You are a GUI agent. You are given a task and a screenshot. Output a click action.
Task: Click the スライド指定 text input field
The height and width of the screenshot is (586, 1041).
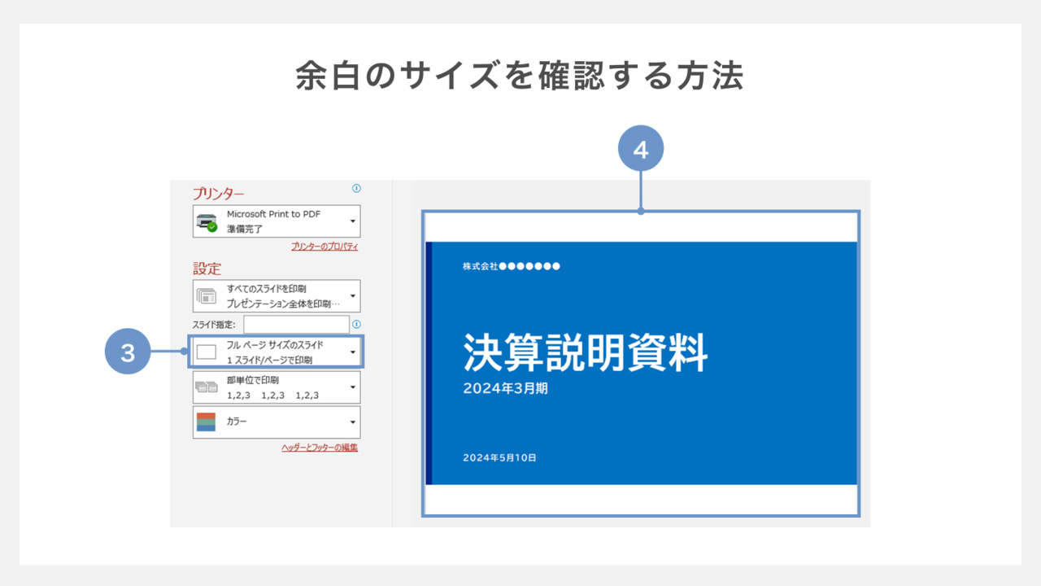pyautogui.click(x=295, y=325)
